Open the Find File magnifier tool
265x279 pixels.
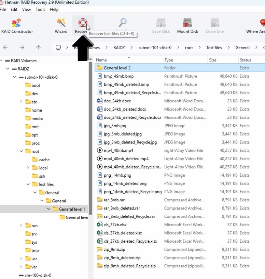click(123, 22)
